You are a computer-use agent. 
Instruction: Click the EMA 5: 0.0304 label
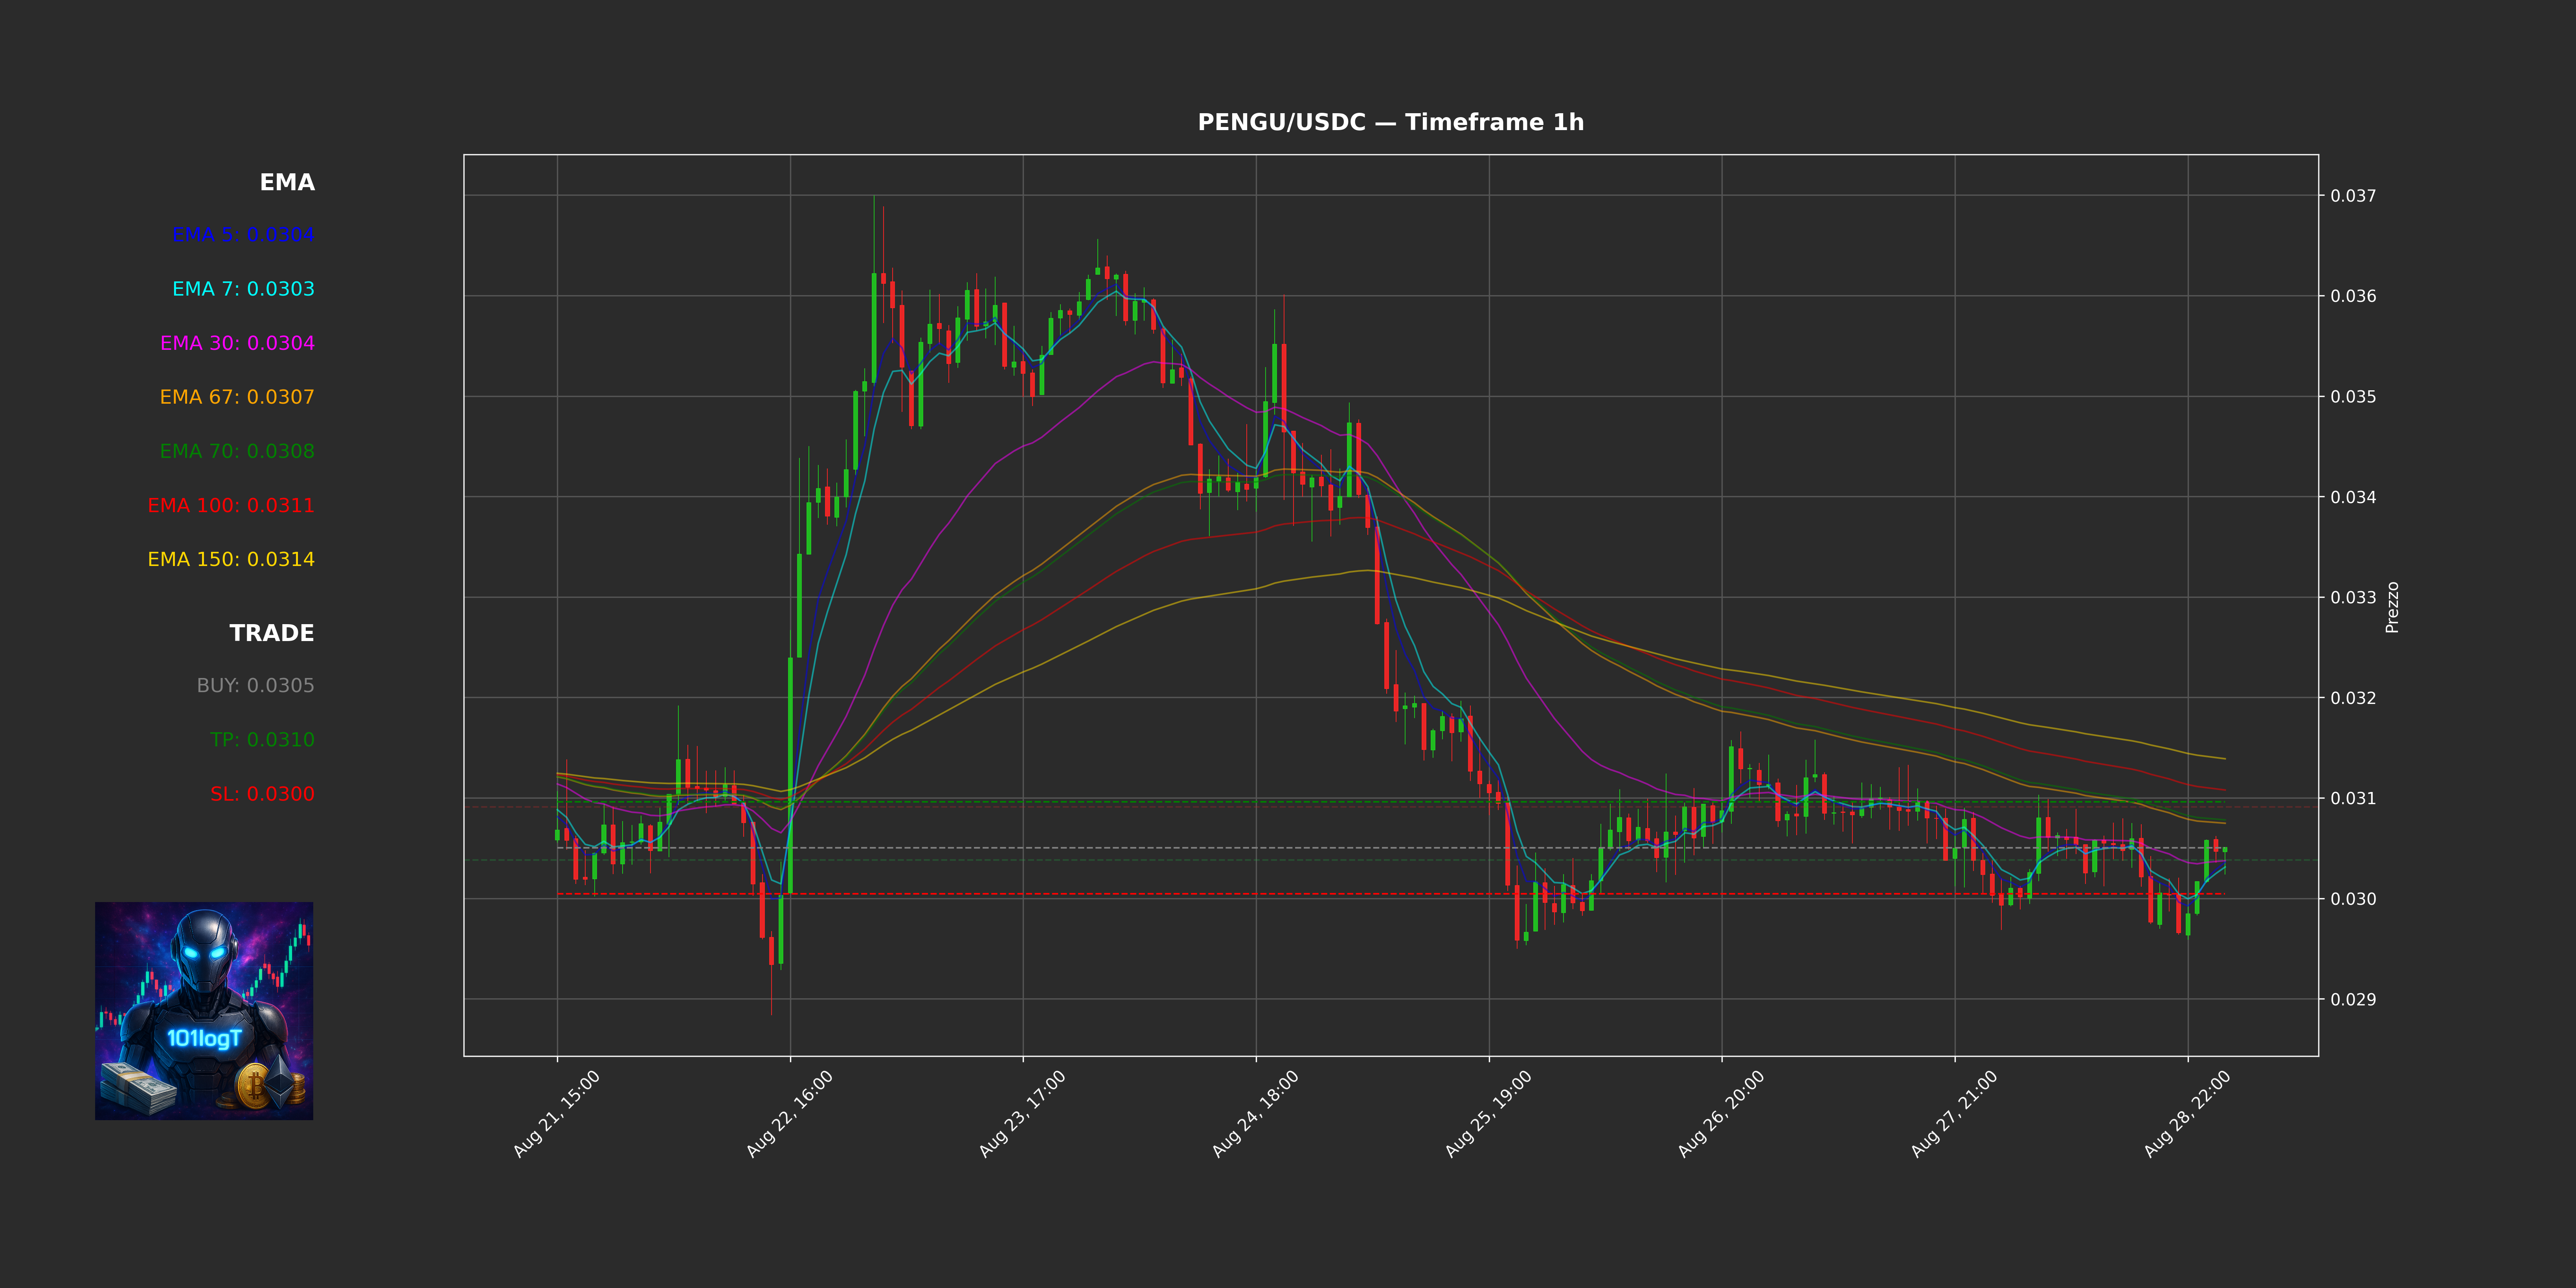(x=243, y=235)
